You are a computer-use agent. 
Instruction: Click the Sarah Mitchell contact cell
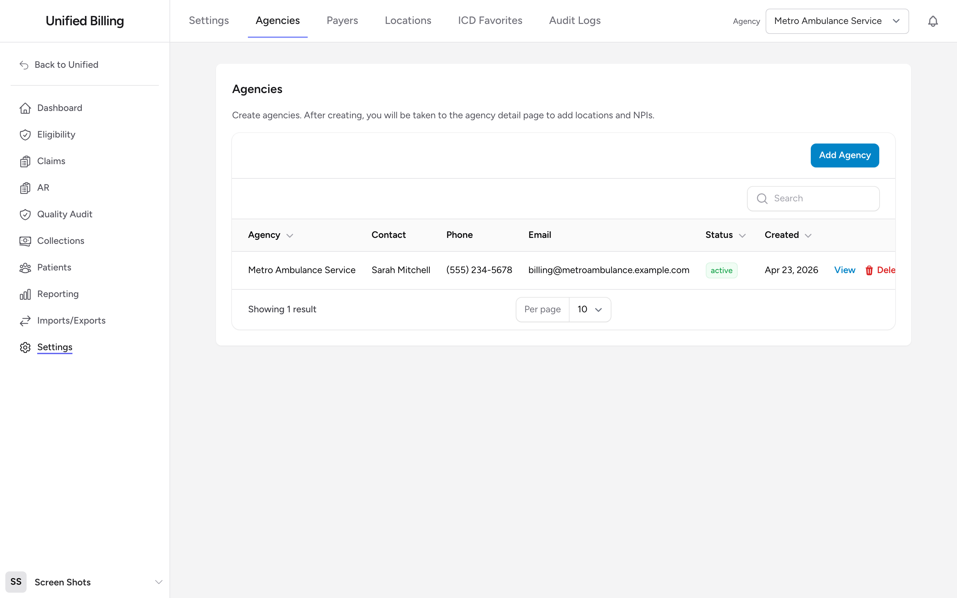click(x=401, y=270)
